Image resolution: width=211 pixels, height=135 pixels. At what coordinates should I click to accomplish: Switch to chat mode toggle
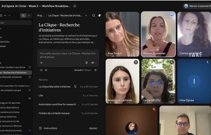[x=23, y=16]
